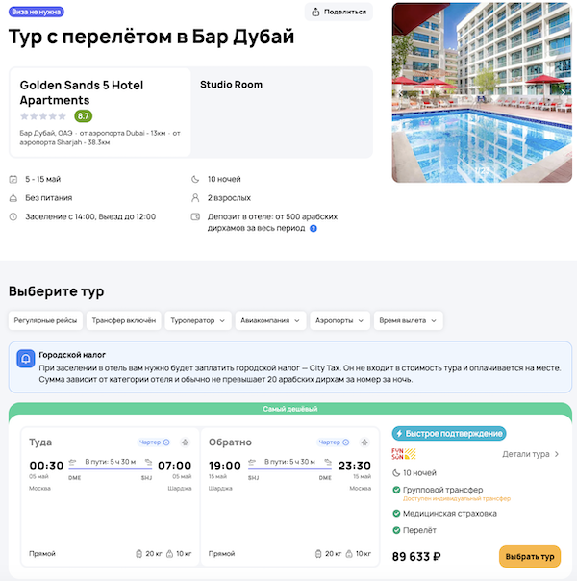The height and width of the screenshot is (581, 577).
Task: Expand the Время вылета dropdown
Action: 408,320
